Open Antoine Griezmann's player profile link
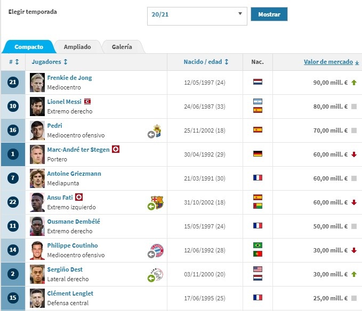This screenshot has width=362, height=311. (74, 174)
